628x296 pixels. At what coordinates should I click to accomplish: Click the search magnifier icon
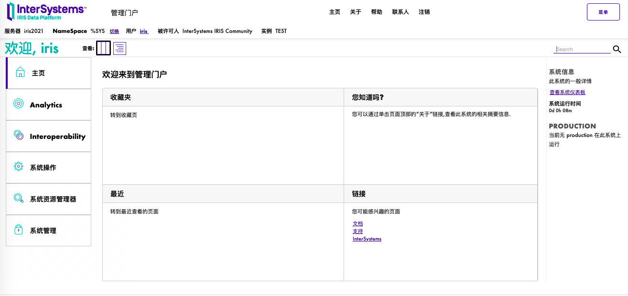point(617,49)
